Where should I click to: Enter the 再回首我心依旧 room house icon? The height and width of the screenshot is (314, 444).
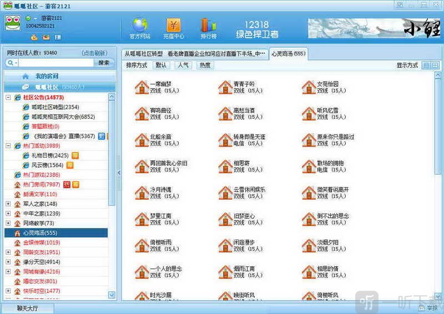pyautogui.click(x=142, y=166)
